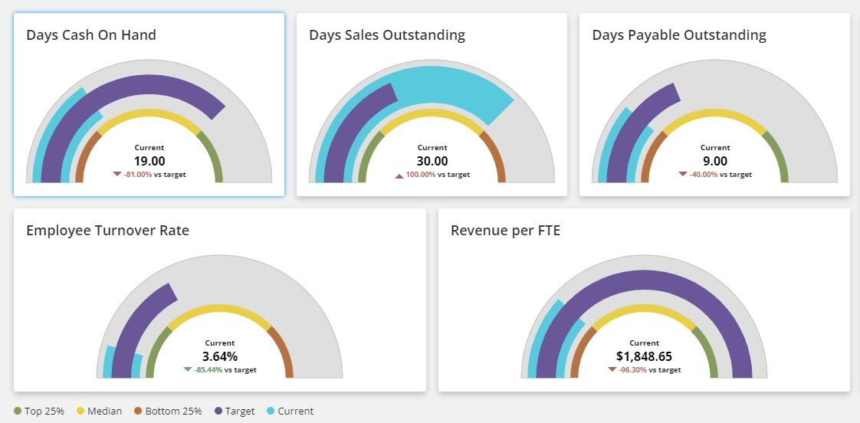
Task: Click the 19.00 current value
Action: (149, 161)
